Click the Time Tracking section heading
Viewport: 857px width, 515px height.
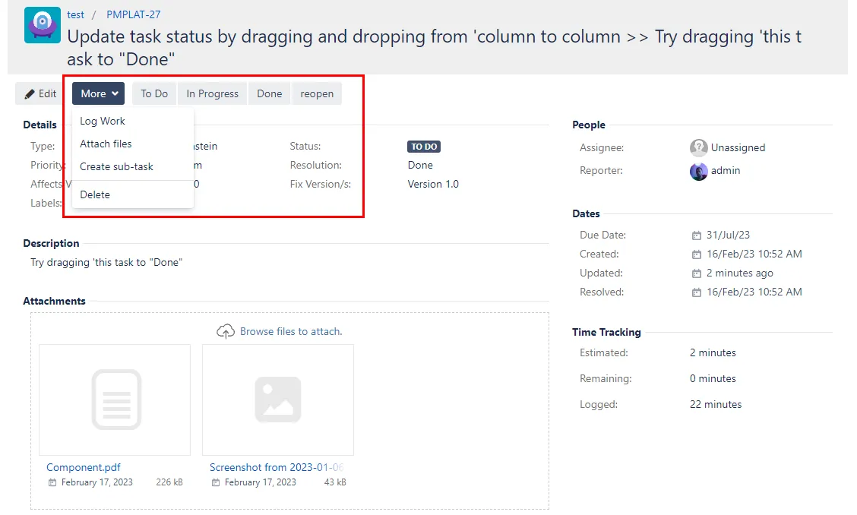tap(606, 332)
